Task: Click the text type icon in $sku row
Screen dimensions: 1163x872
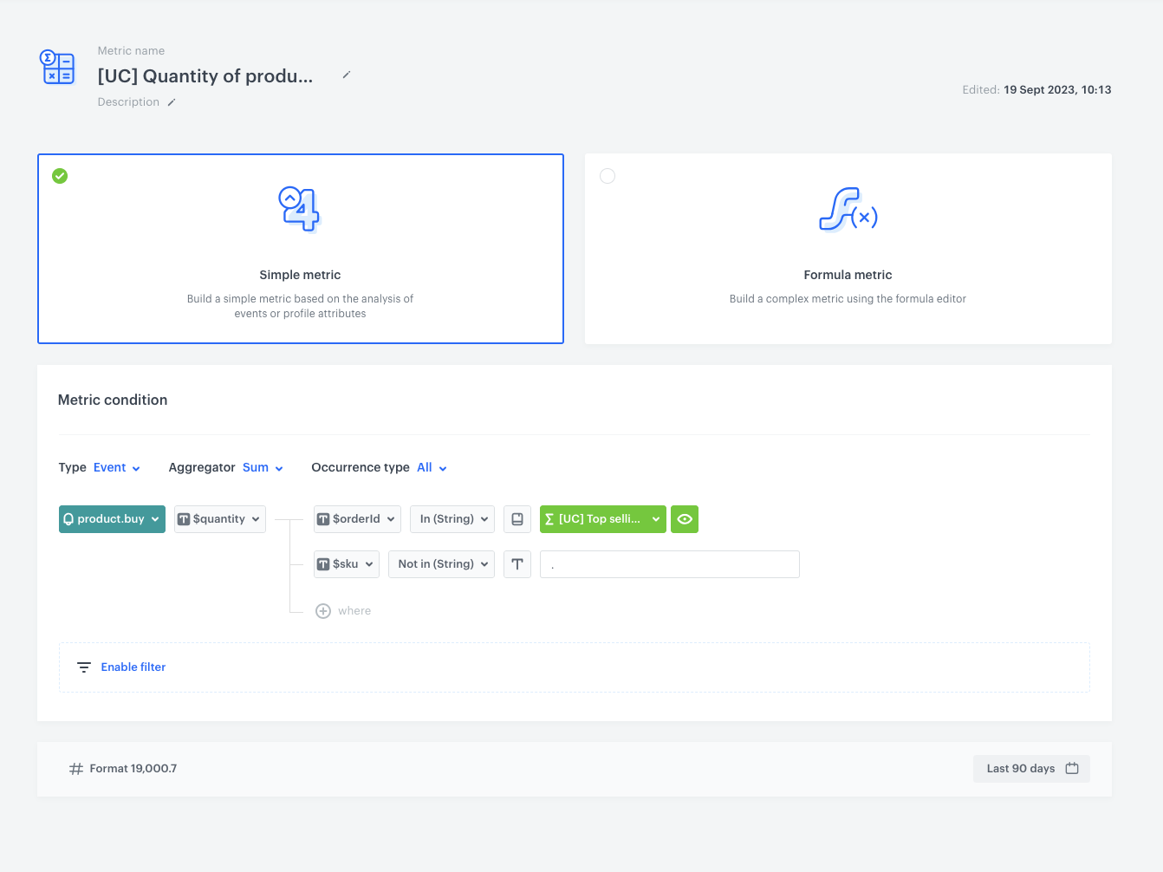Action: [x=517, y=564]
